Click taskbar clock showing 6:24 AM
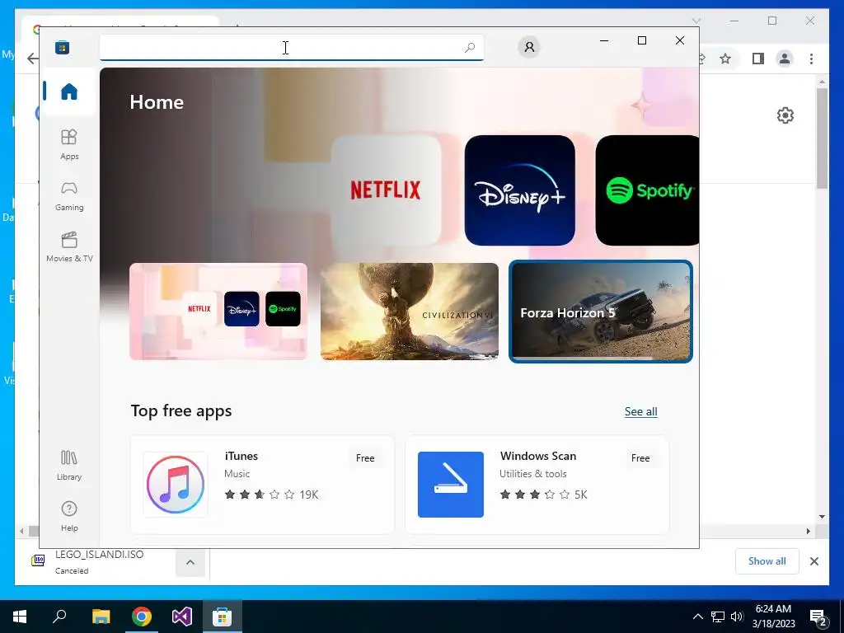Screen dimensions: 844x633 click(773, 617)
